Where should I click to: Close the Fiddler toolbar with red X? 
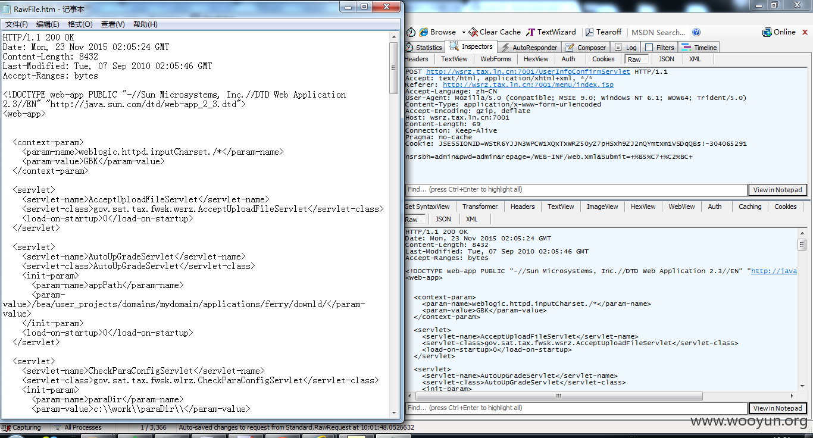[x=805, y=32]
